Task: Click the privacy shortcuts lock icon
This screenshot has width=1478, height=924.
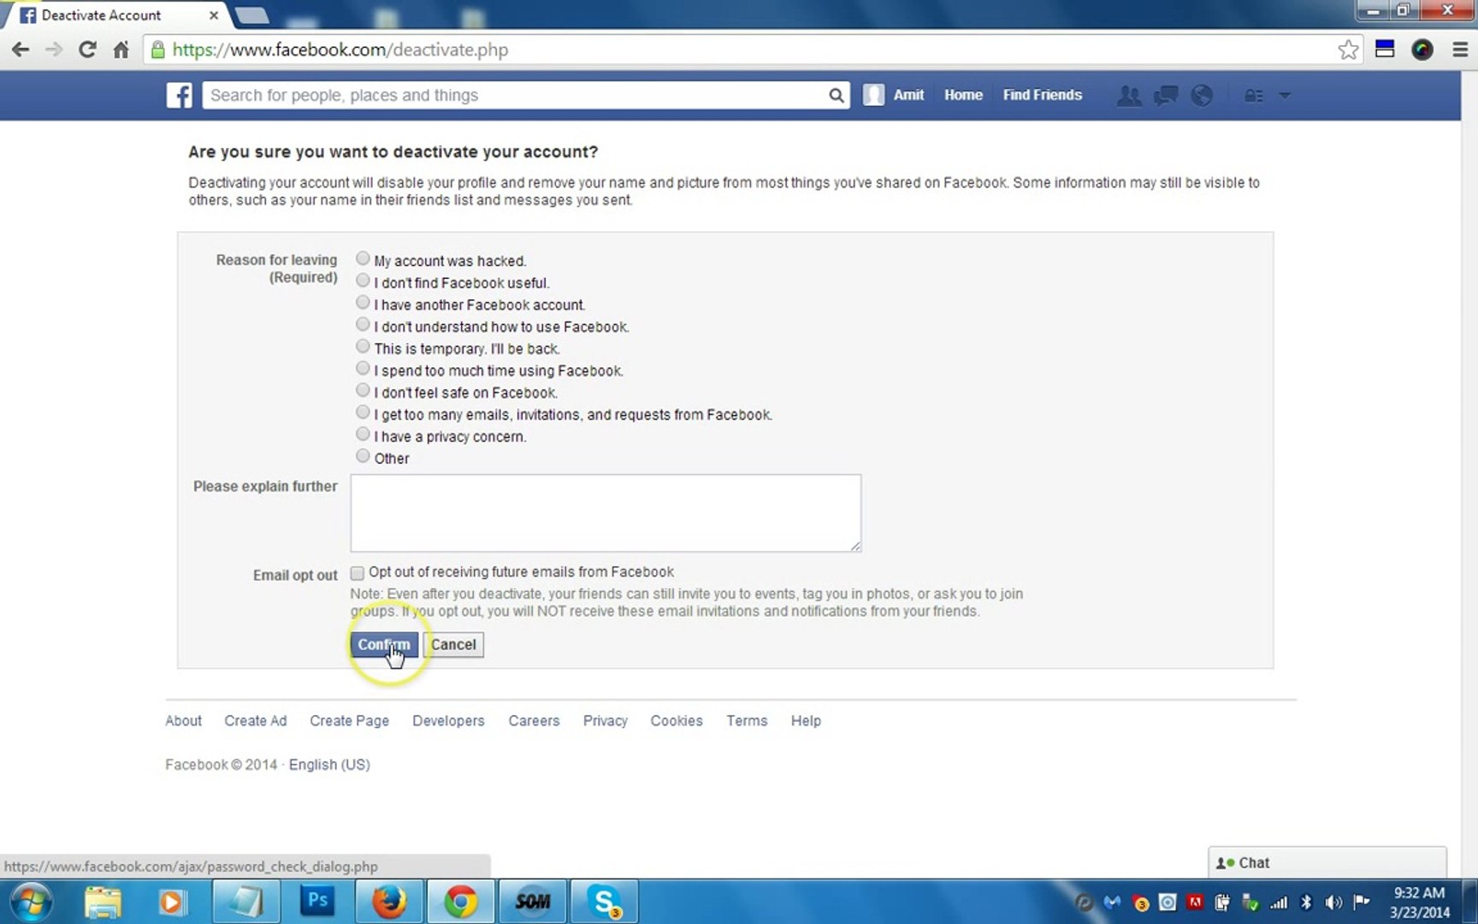Action: (1254, 95)
